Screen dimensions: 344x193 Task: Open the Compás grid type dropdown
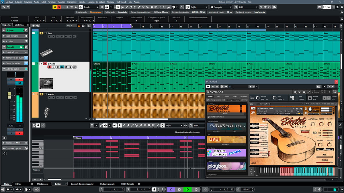(222, 7)
